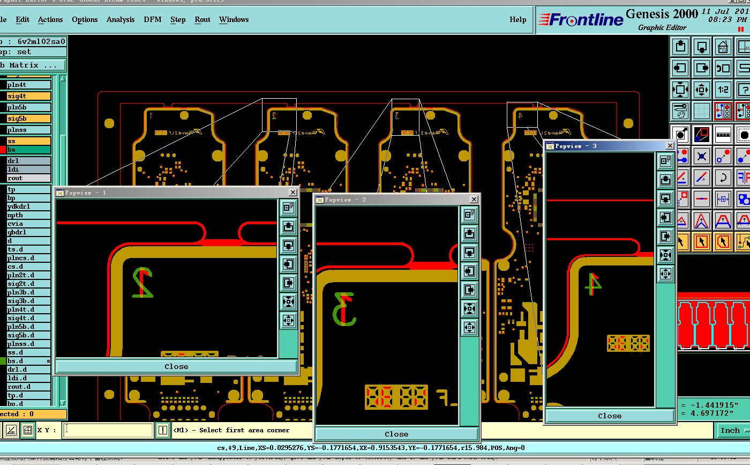Toggle display of layer plnss
The image size is (750, 465).
point(28,130)
